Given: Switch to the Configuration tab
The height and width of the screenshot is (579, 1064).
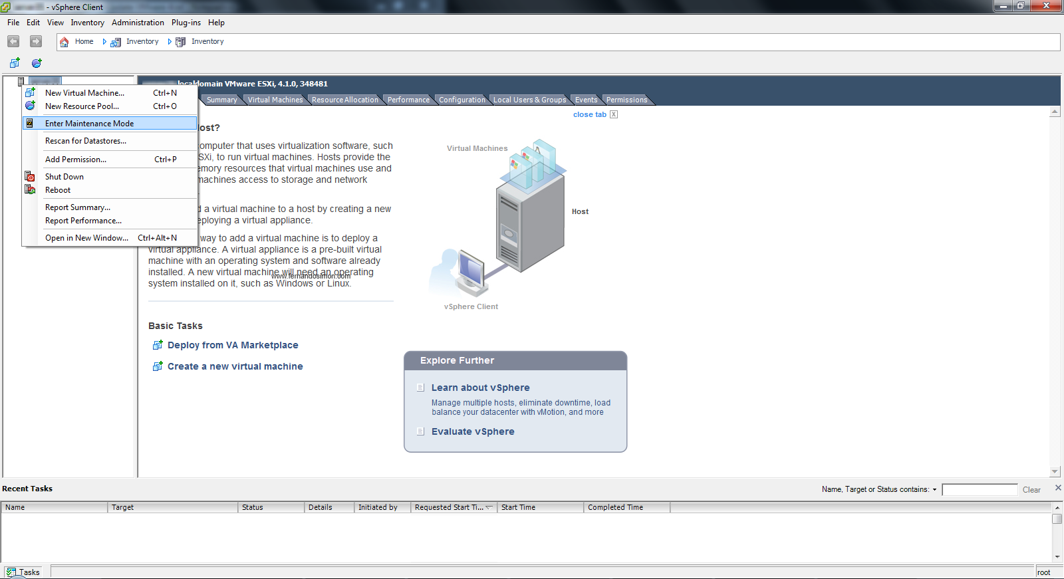Looking at the screenshot, I should (462, 100).
